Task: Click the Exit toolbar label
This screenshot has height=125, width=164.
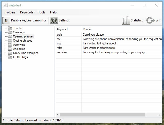Action: [x=158, y=20]
